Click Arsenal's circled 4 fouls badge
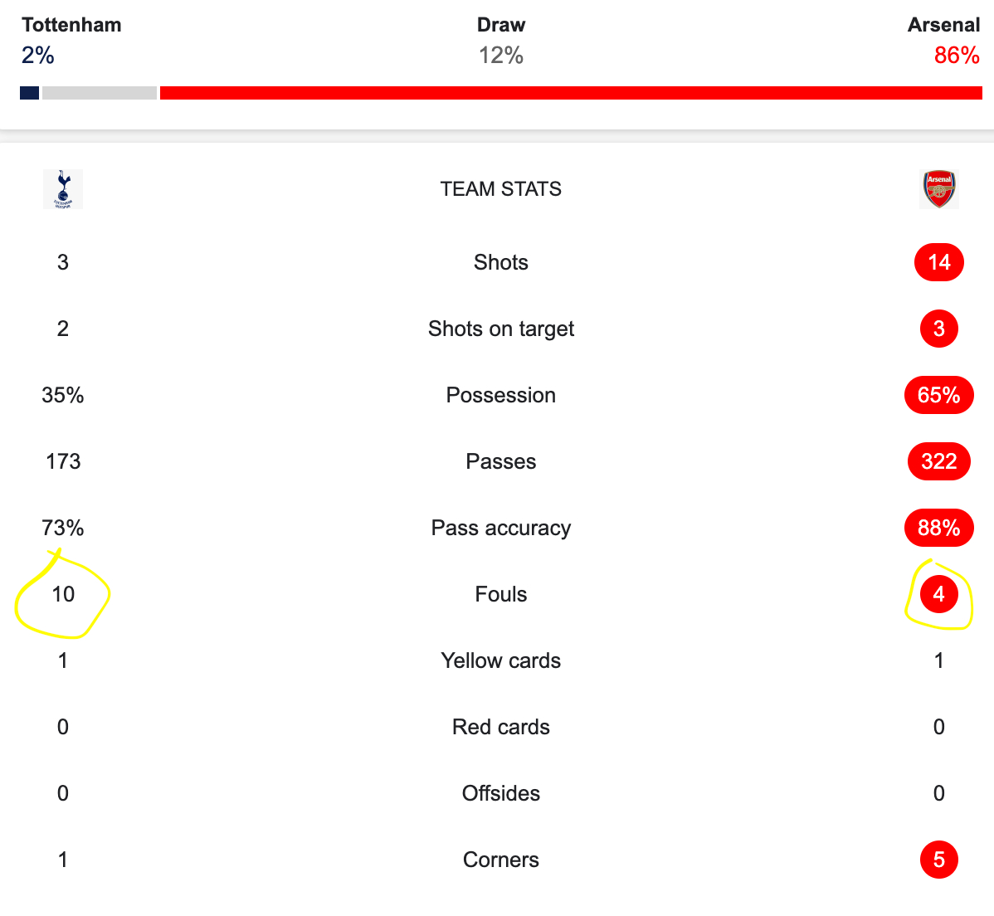The height and width of the screenshot is (916, 994). [938, 594]
